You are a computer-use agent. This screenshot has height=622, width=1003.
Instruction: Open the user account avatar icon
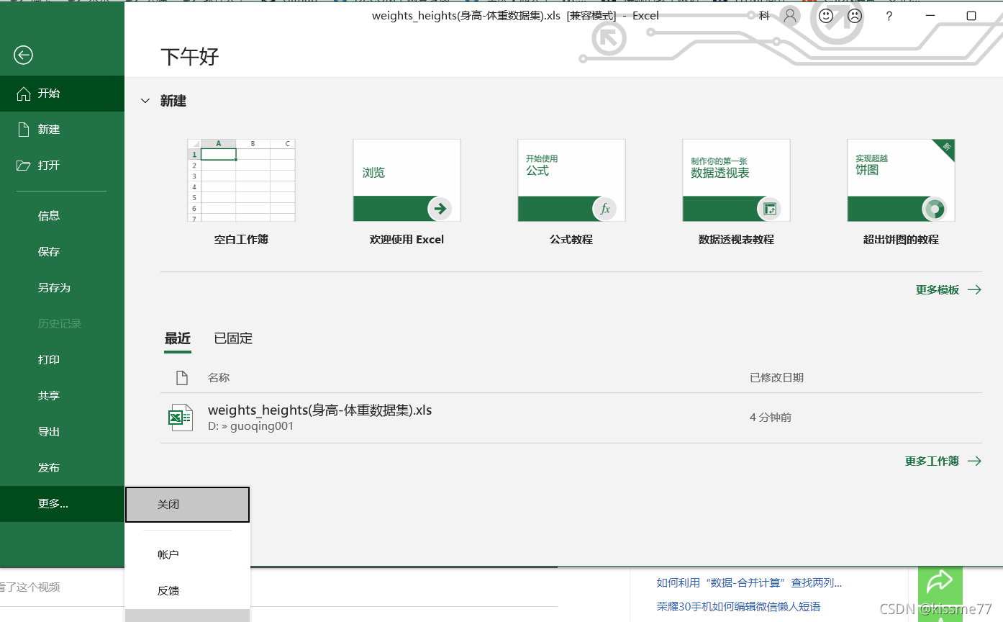point(789,15)
